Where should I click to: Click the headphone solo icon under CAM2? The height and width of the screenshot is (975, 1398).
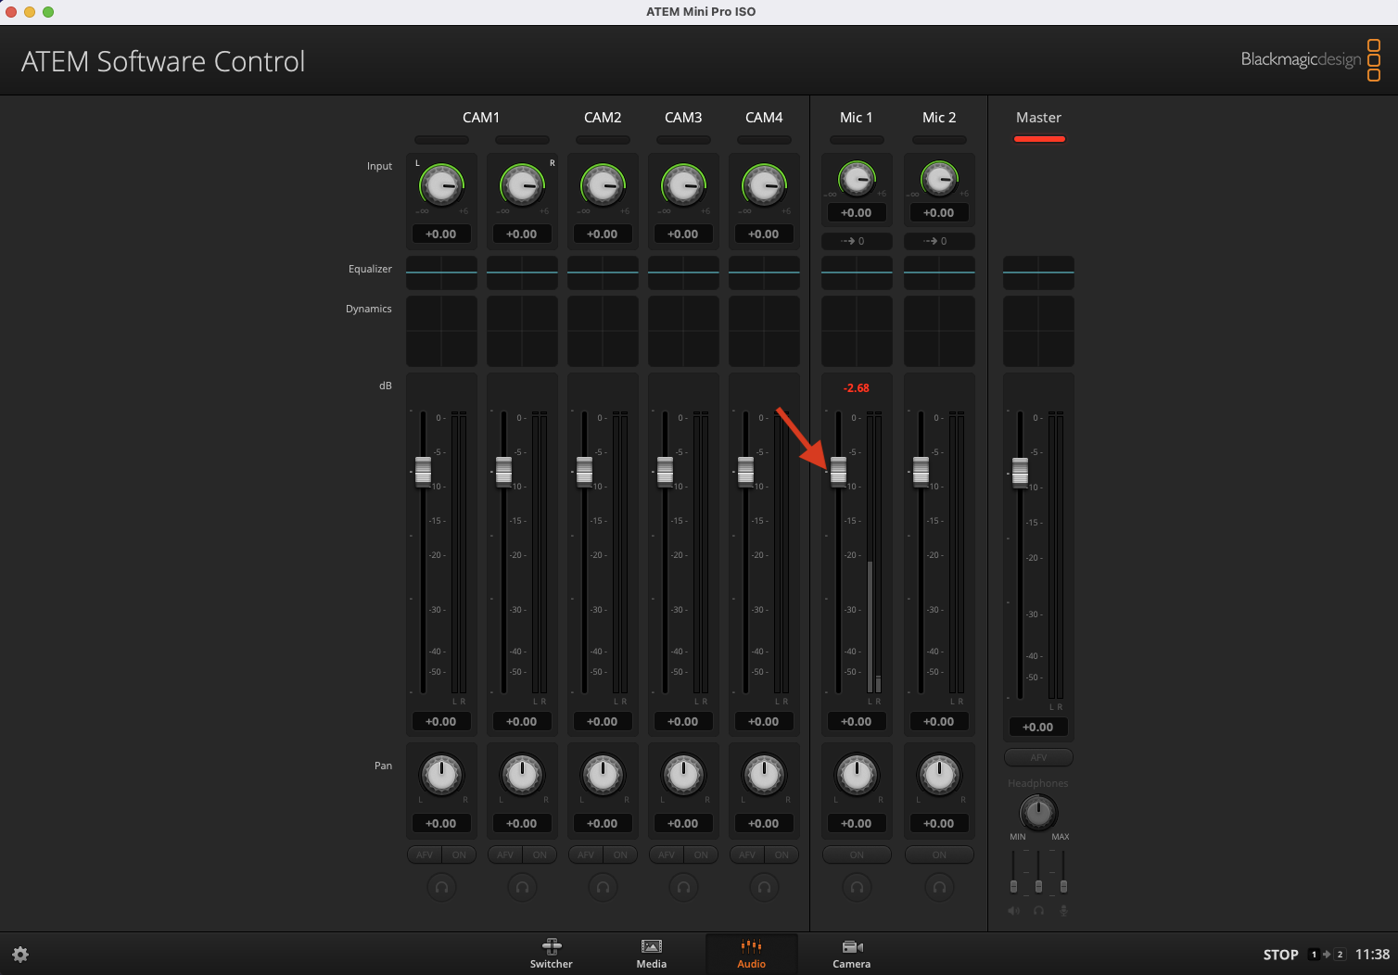(x=603, y=887)
